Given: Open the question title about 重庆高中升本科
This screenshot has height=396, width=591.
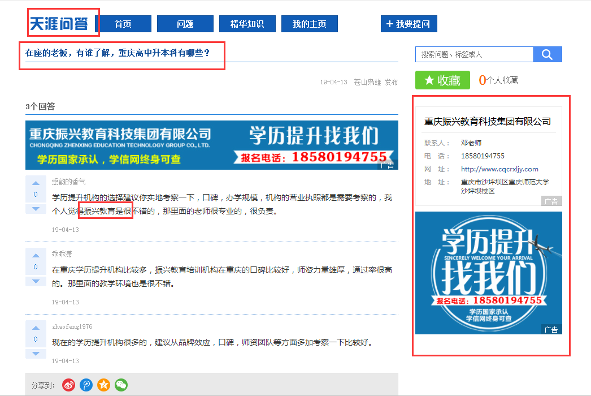Looking at the screenshot, I should [118, 53].
